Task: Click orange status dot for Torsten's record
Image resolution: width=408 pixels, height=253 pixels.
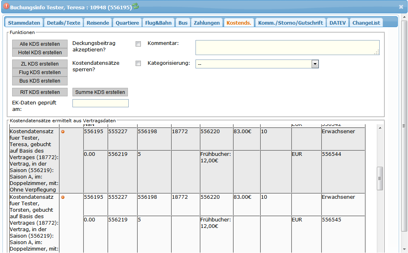Action: 63,197
